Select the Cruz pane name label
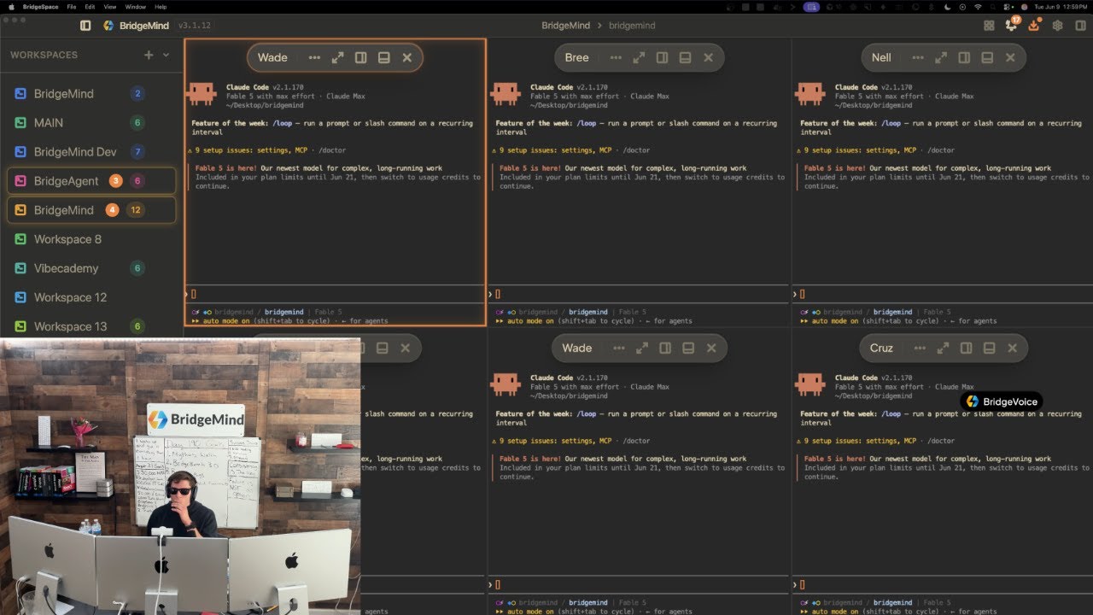Viewport: 1093px width, 615px height. click(x=881, y=348)
